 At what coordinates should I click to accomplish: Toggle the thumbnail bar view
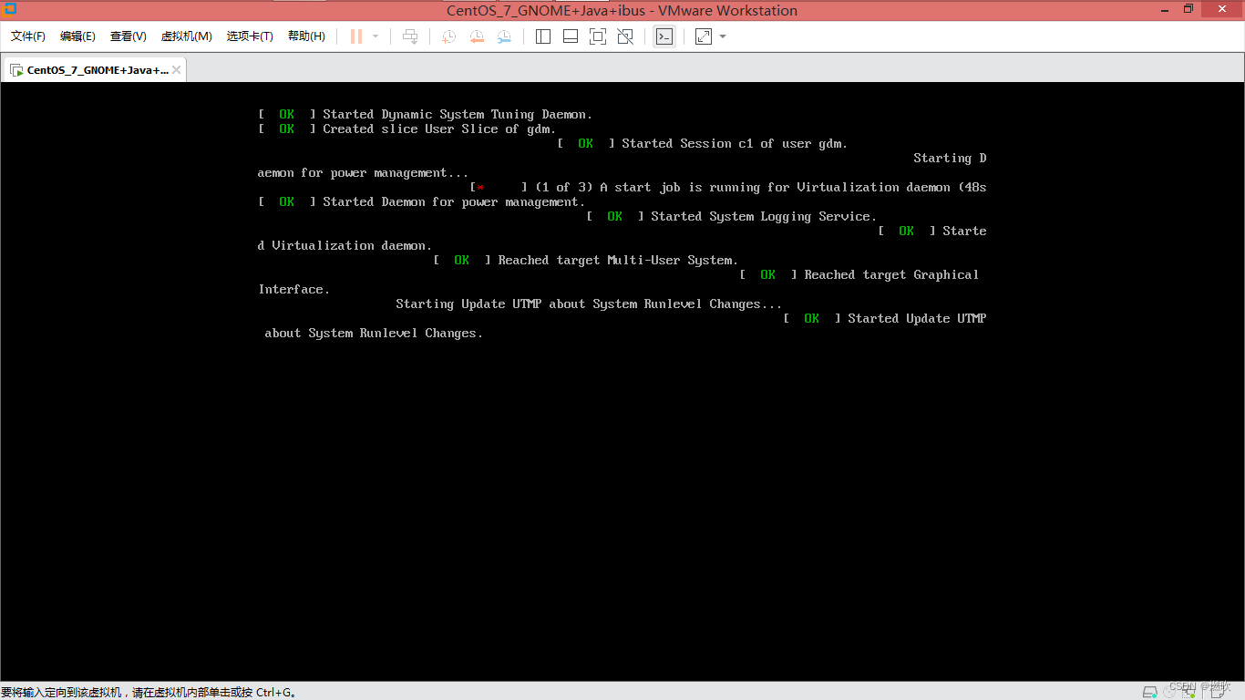[x=571, y=36]
